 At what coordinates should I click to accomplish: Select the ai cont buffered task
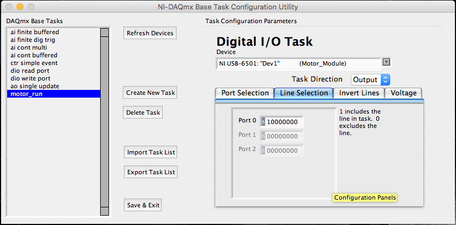point(54,55)
